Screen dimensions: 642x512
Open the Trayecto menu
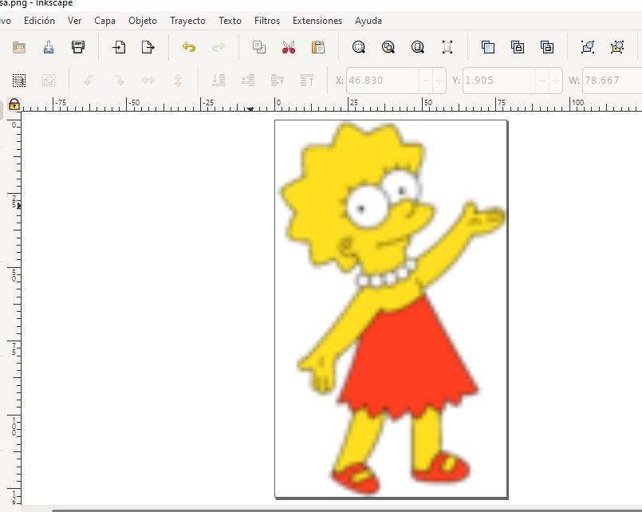[187, 20]
